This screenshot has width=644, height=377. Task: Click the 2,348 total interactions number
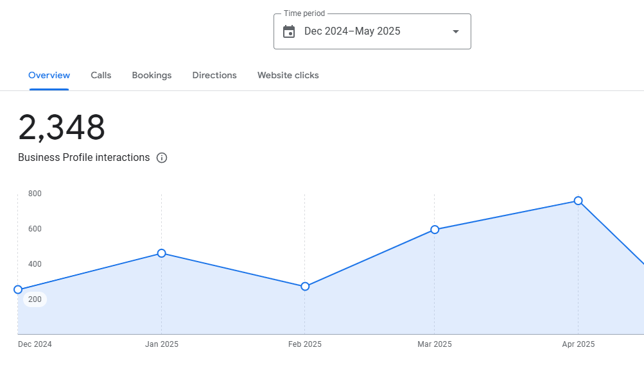point(62,128)
